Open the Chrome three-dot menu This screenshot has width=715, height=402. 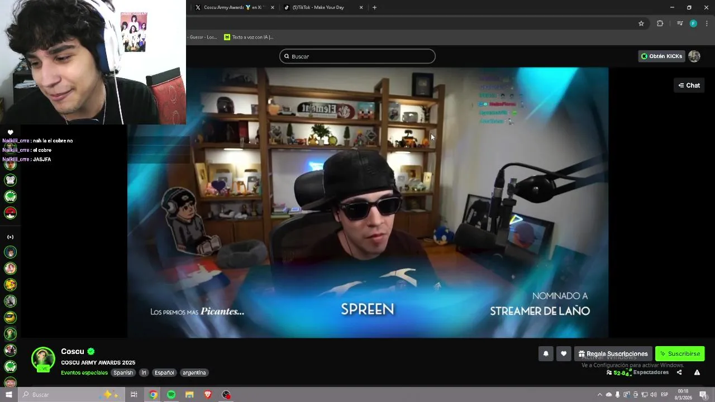(707, 23)
